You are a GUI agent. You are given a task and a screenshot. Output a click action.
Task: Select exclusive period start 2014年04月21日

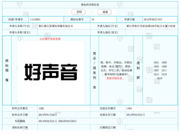tap(48, 121)
